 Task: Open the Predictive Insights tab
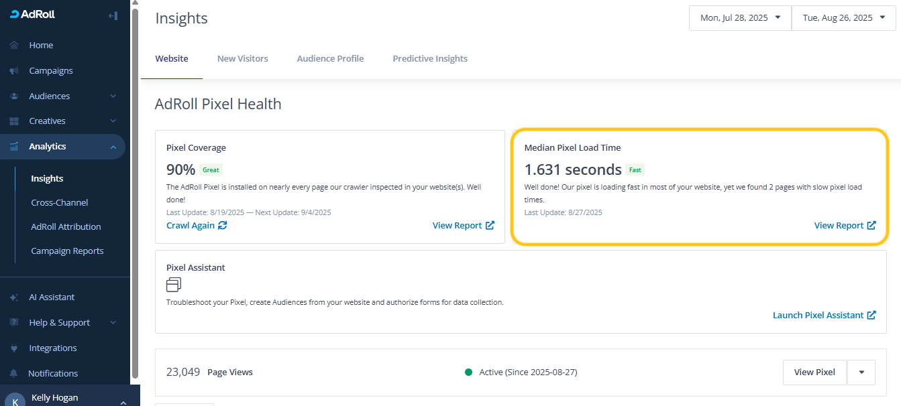click(x=430, y=59)
